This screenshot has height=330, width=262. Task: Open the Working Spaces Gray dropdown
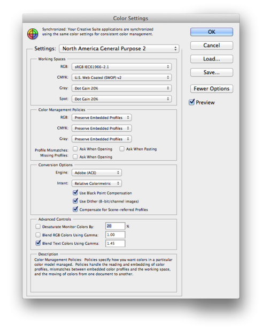[121, 88]
